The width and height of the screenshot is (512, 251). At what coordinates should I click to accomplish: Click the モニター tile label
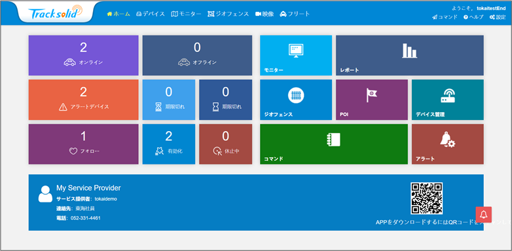[274, 70]
